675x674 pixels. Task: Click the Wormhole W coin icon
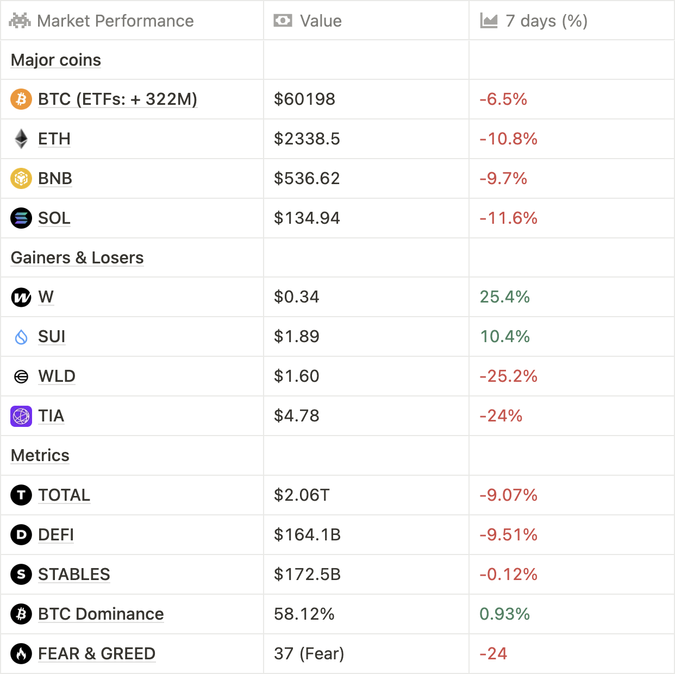21,297
